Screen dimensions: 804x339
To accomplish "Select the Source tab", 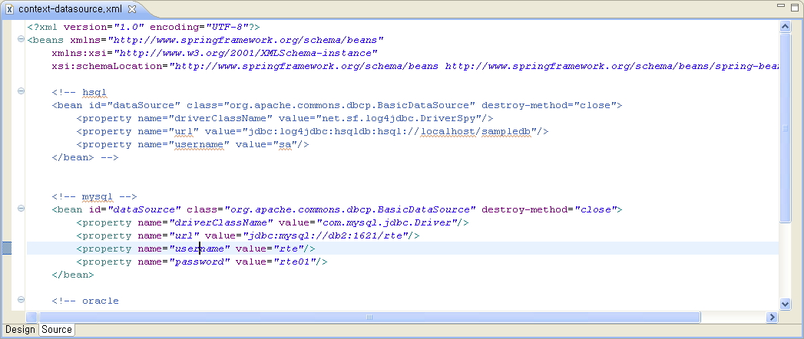I will (x=57, y=330).
